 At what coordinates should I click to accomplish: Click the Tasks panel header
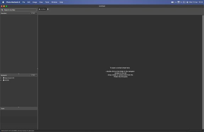click(x=19, y=109)
